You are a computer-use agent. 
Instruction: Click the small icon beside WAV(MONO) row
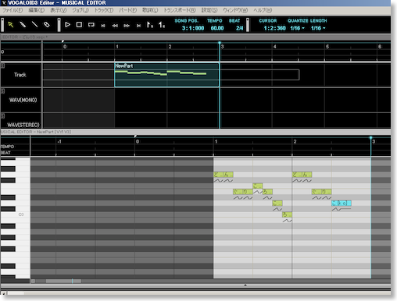pyautogui.click(x=2, y=91)
